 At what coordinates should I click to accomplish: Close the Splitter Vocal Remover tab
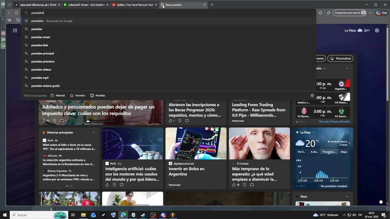click(x=156, y=5)
